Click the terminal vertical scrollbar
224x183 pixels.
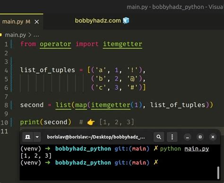218,173
